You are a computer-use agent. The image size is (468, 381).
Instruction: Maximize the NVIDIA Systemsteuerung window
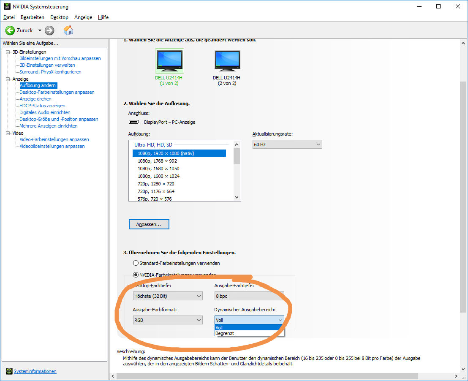click(x=438, y=6)
